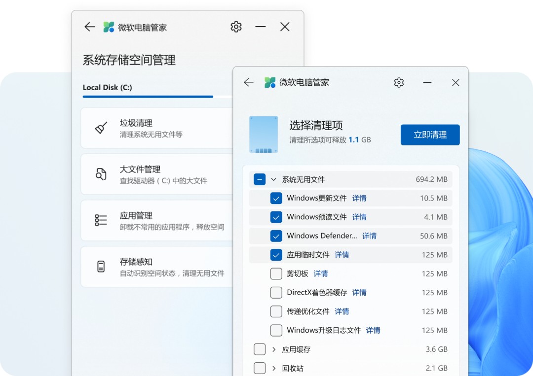Click the broom icon for 垃圾清理
The width and height of the screenshot is (533, 376).
click(x=101, y=128)
